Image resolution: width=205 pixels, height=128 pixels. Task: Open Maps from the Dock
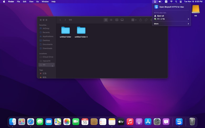point(58,122)
